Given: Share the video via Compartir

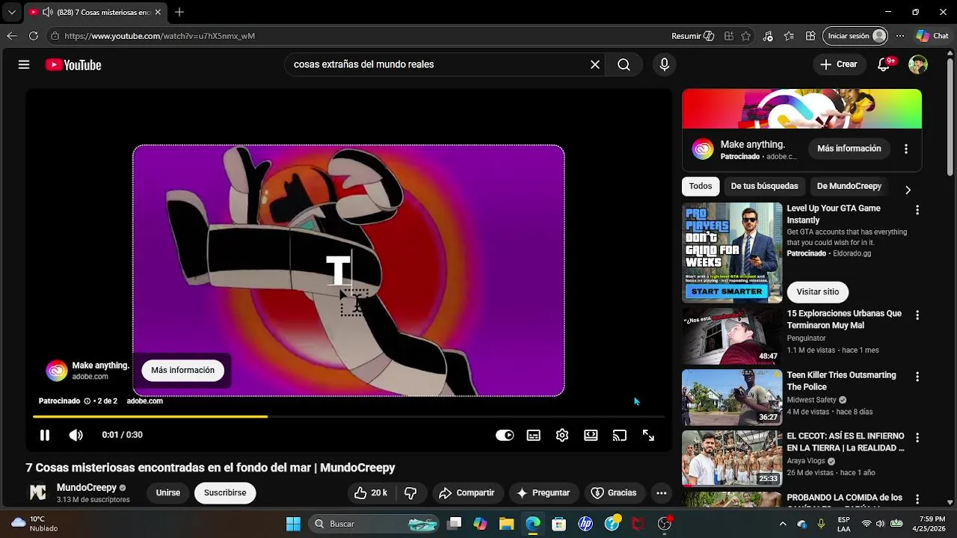Looking at the screenshot, I should pos(467,493).
